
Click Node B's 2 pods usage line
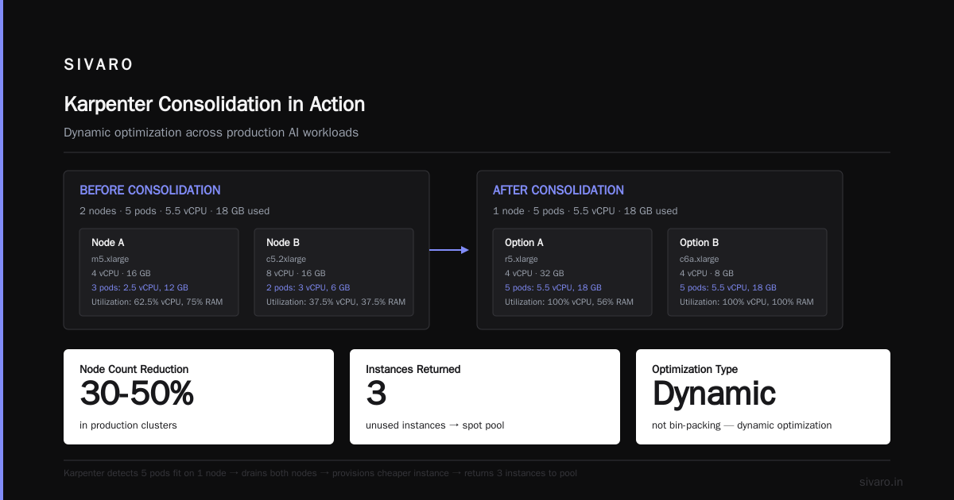tap(308, 287)
